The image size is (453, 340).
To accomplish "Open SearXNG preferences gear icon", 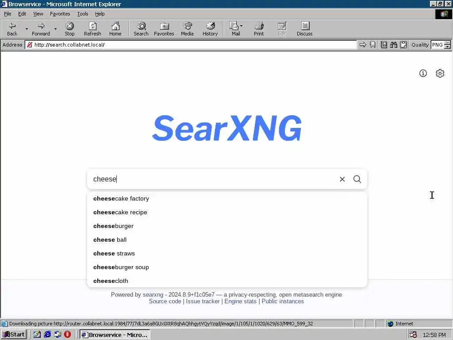I will (x=440, y=73).
